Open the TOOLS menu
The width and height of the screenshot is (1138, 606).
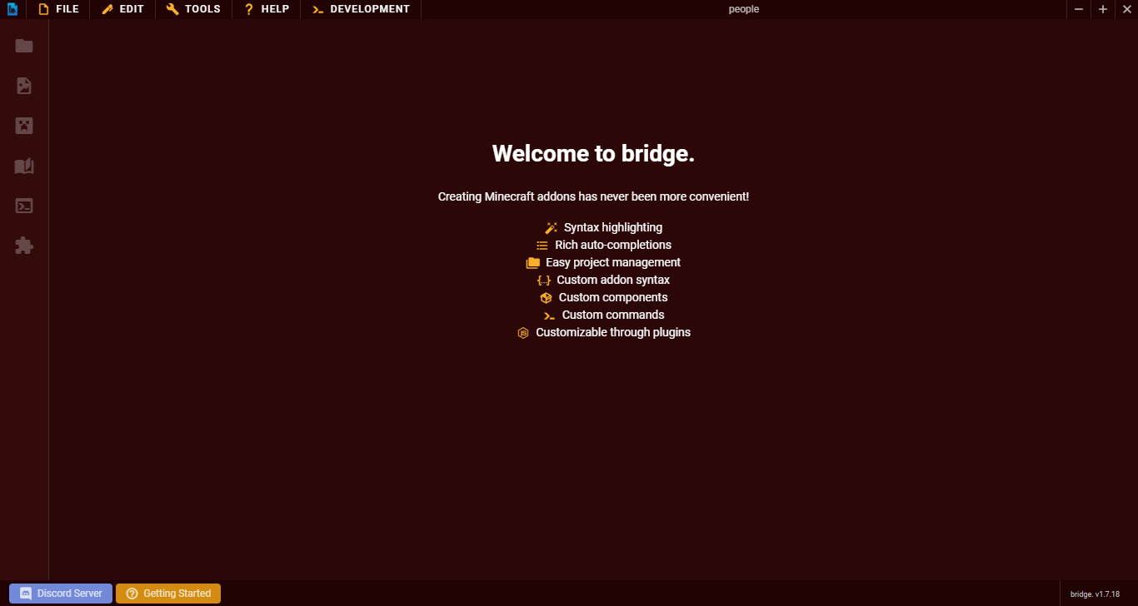click(x=193, y=9)
